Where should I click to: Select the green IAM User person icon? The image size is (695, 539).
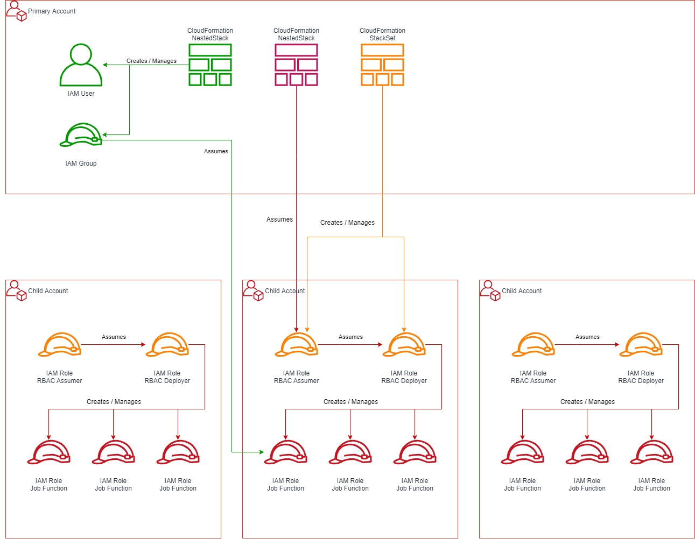81,65
